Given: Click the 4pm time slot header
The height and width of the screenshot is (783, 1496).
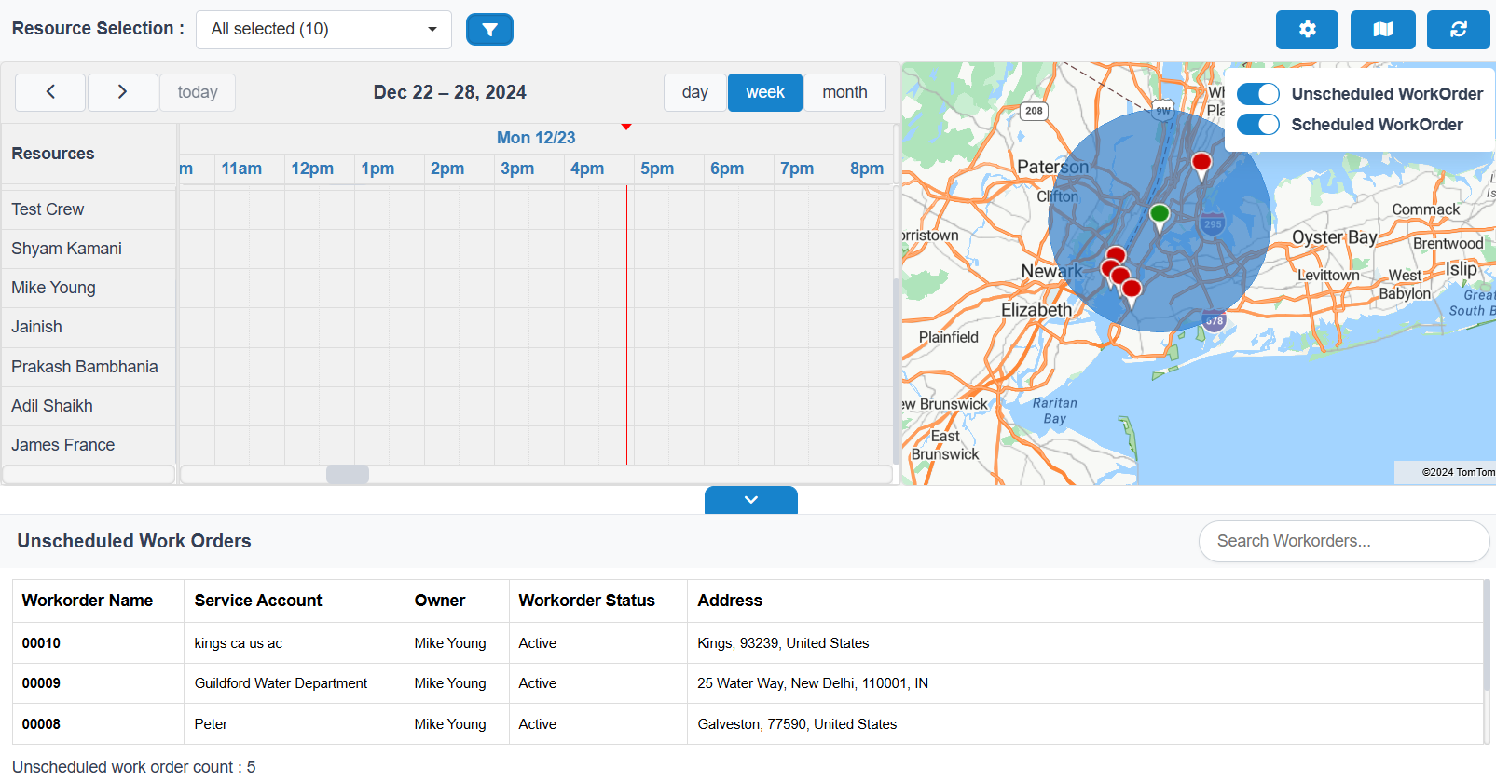Looking at the screenshot, I should (587, 169).
